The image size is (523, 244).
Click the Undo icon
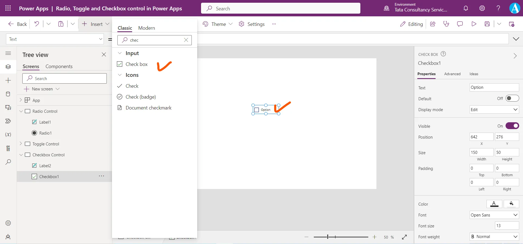tap(37, 24)
